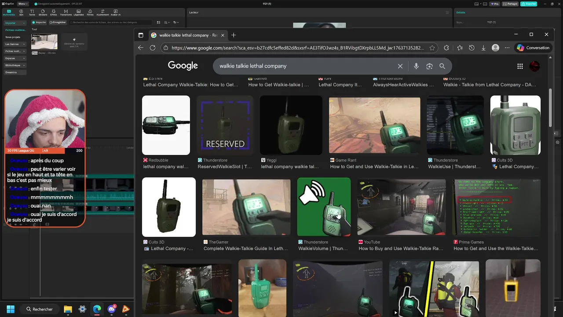This screenshot has width=563, height=317.
Task: Select Sous-projets in CapCut sidebar
Action: point(13,37)
